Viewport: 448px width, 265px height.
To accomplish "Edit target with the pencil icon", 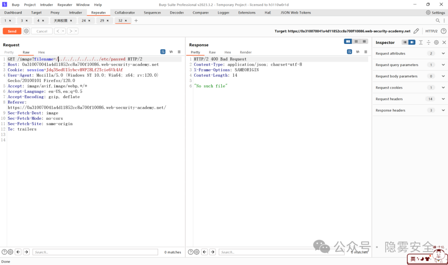I will point(416,31).
